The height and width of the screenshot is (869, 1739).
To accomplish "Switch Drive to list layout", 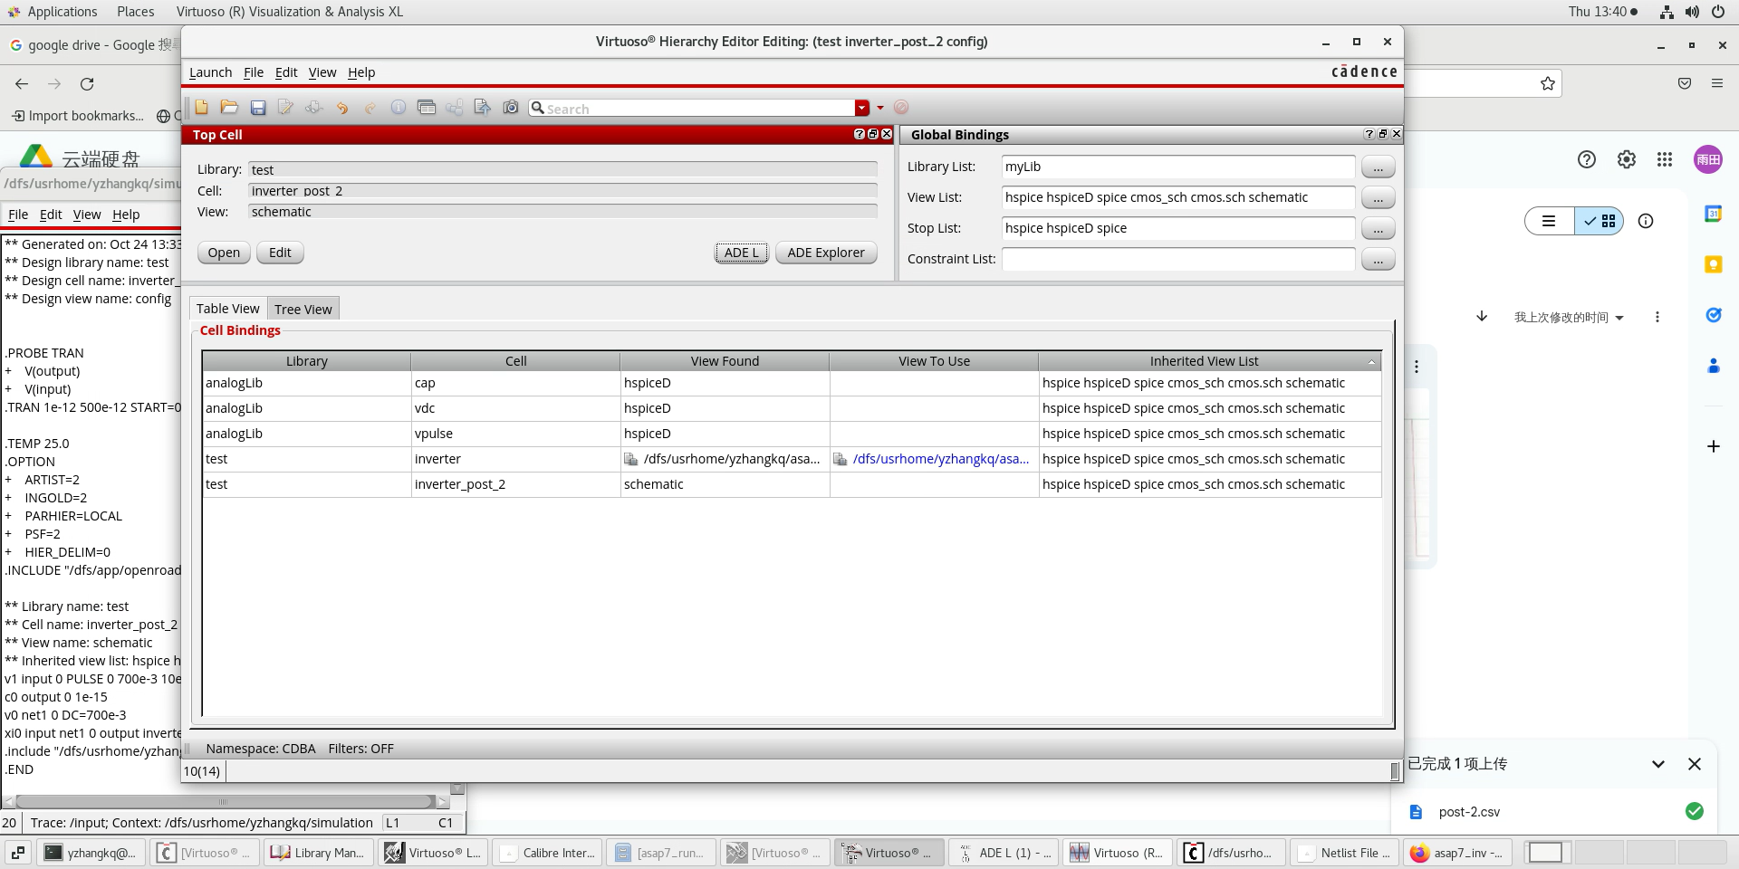I will coord(1550,221).
